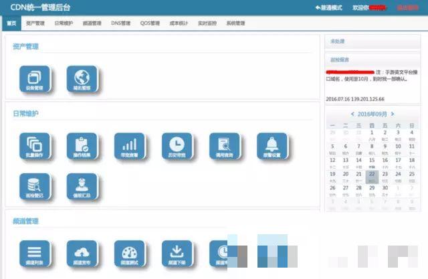Screen dimensions: 428x279
Task: Open the 带宽查看 bar-chart icon
Action: click(130, 146)
